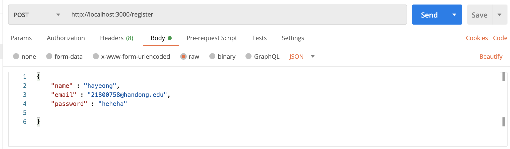
Task: Open the Send options dropdown arrow
Action: point(455,15)
